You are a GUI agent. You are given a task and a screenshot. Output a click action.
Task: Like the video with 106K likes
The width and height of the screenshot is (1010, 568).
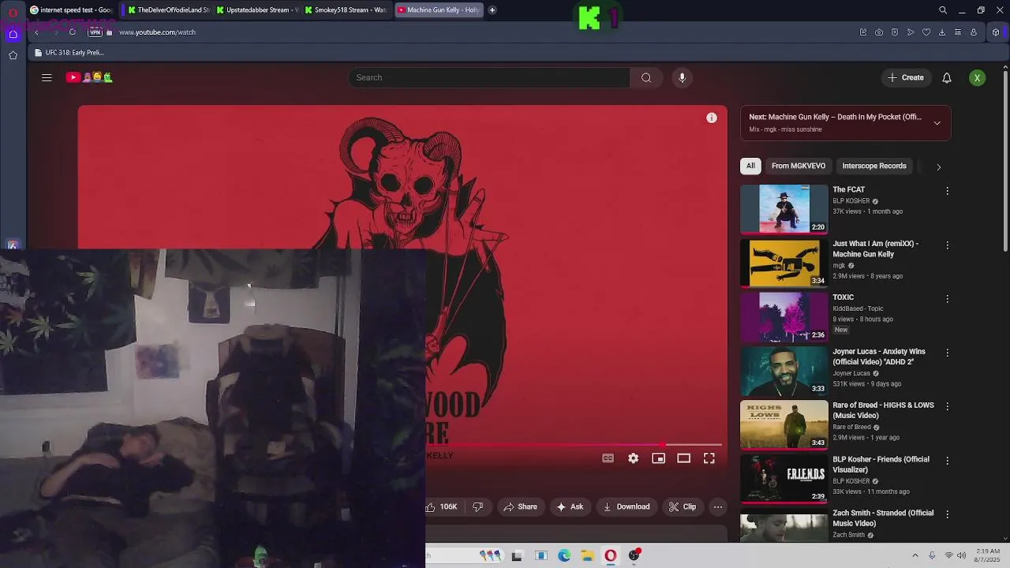[x=443, y=506]
